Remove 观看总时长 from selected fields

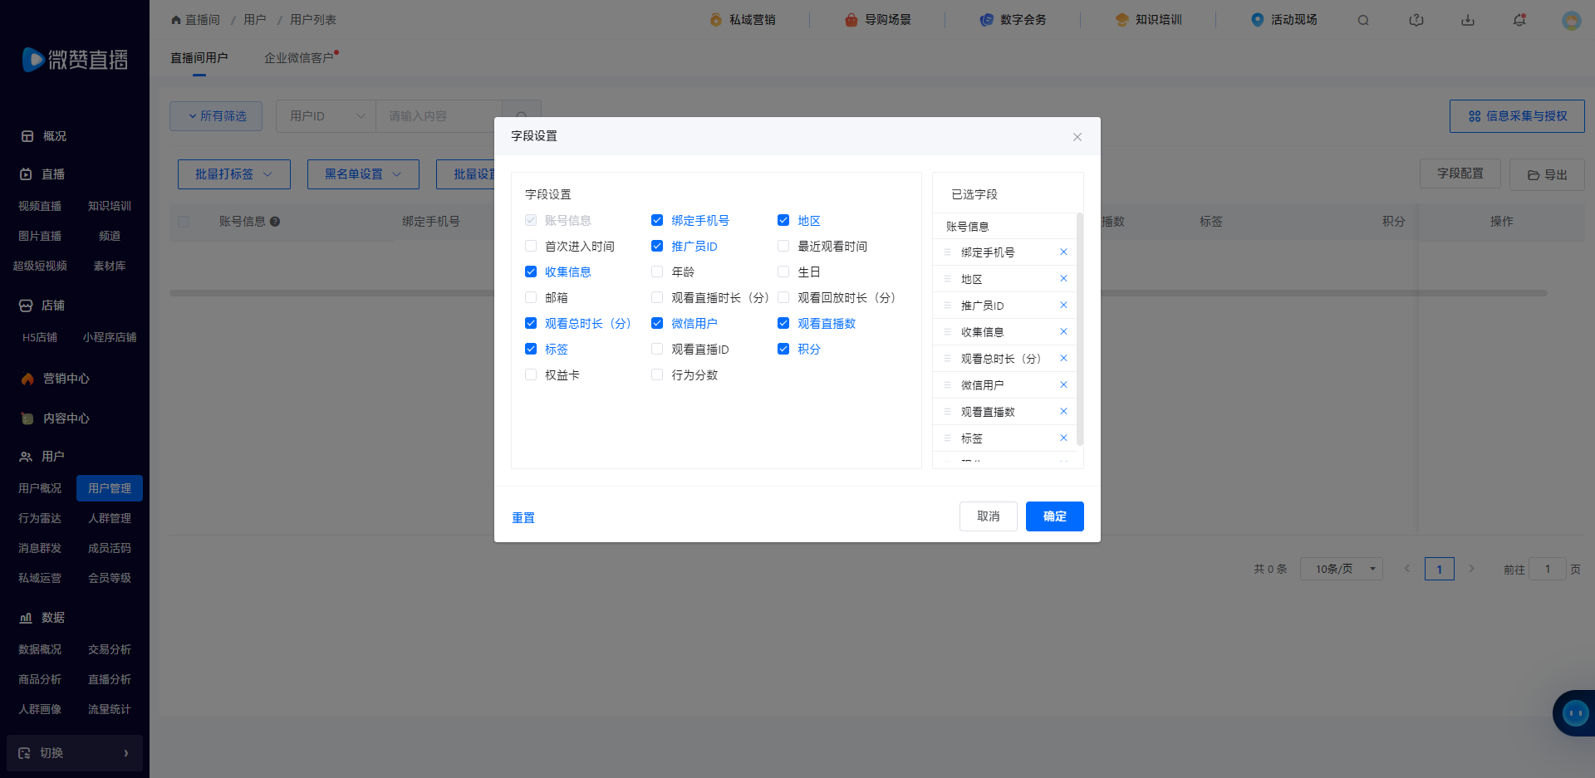tap(1063, 358)
